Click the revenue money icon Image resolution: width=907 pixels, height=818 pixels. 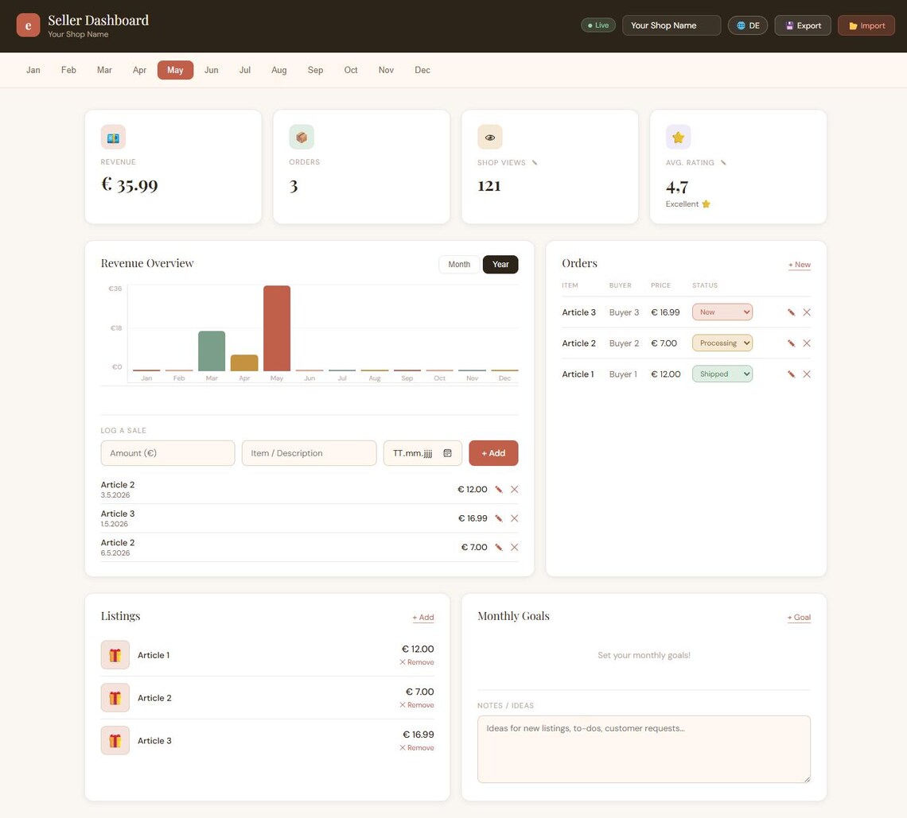tap(113, 138)
